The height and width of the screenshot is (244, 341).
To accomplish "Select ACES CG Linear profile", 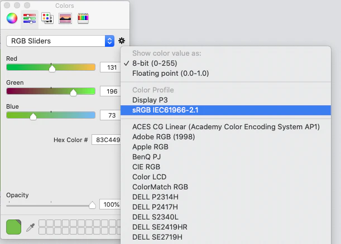I will tap(225, 127).
